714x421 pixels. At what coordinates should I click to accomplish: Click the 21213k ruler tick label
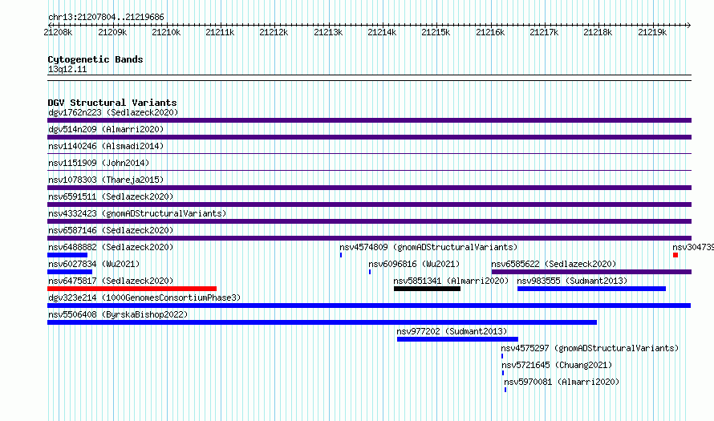328,32
